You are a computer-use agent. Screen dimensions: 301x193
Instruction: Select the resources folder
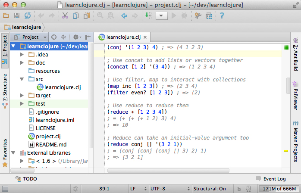44,71
